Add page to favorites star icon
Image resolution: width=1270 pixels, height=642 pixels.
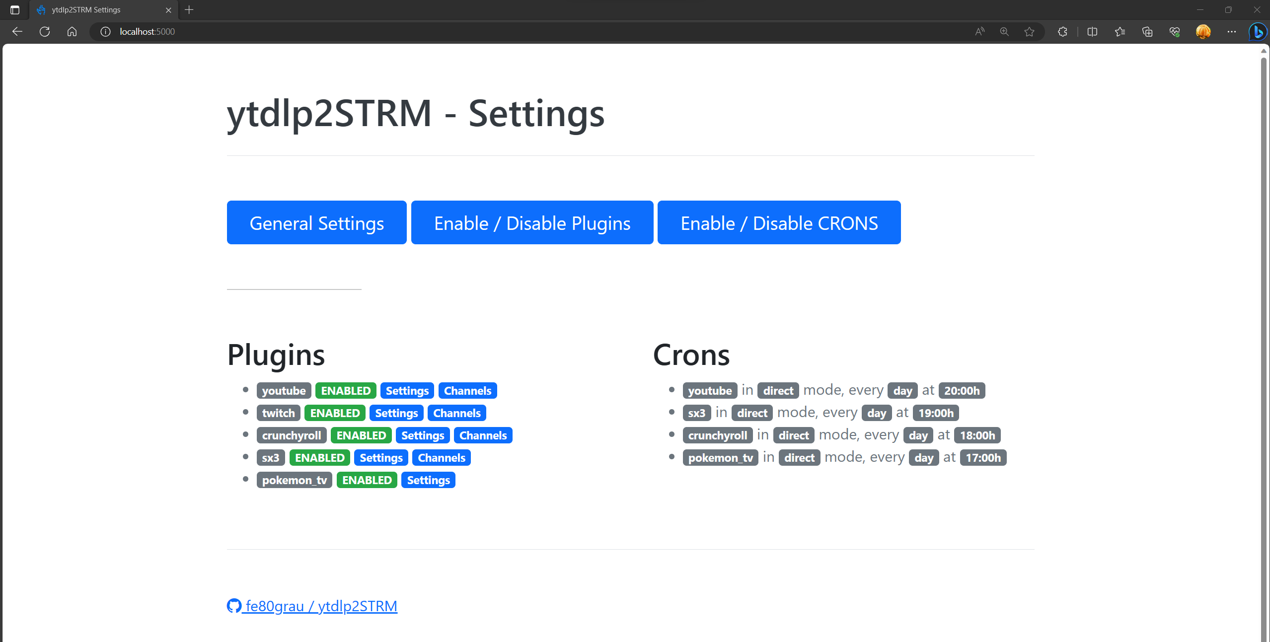coord(1029,32)
